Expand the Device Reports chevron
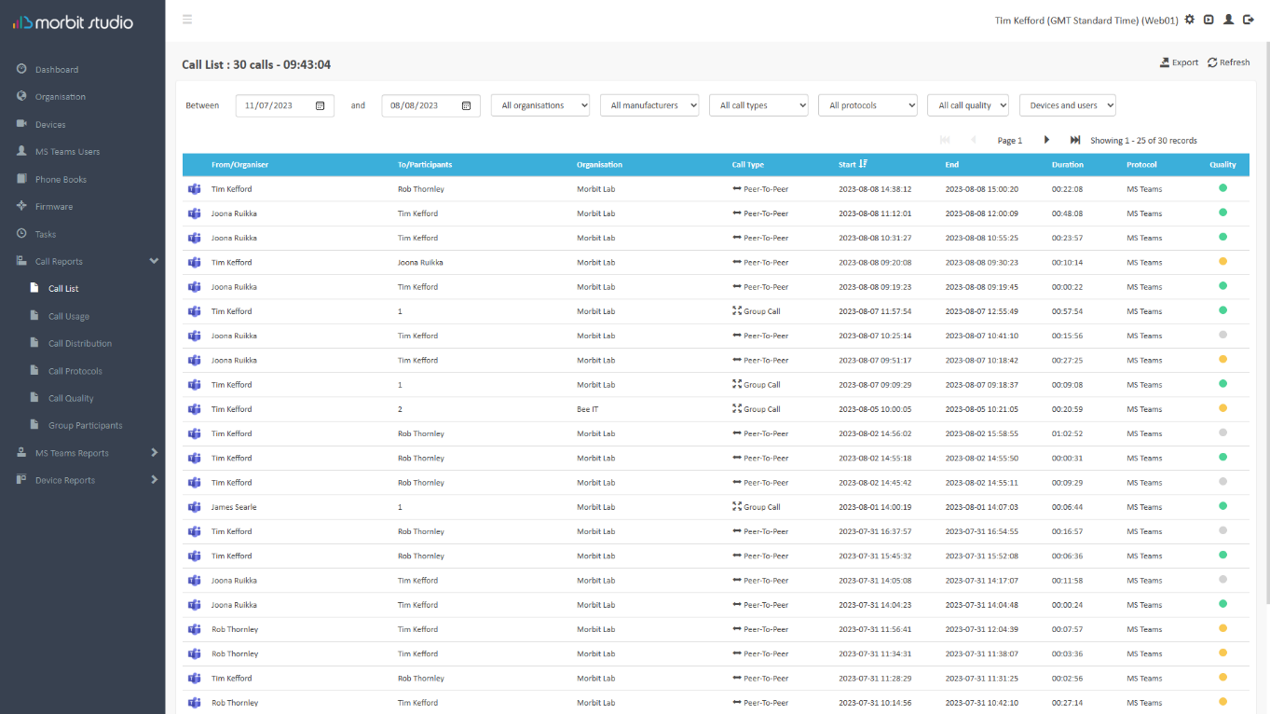 point(154,480)
